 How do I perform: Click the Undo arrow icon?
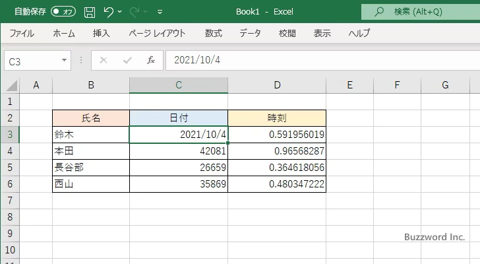(x=109, y=12)
